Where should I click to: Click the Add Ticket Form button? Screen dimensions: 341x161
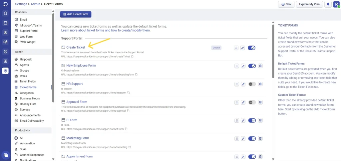(76, 14)
